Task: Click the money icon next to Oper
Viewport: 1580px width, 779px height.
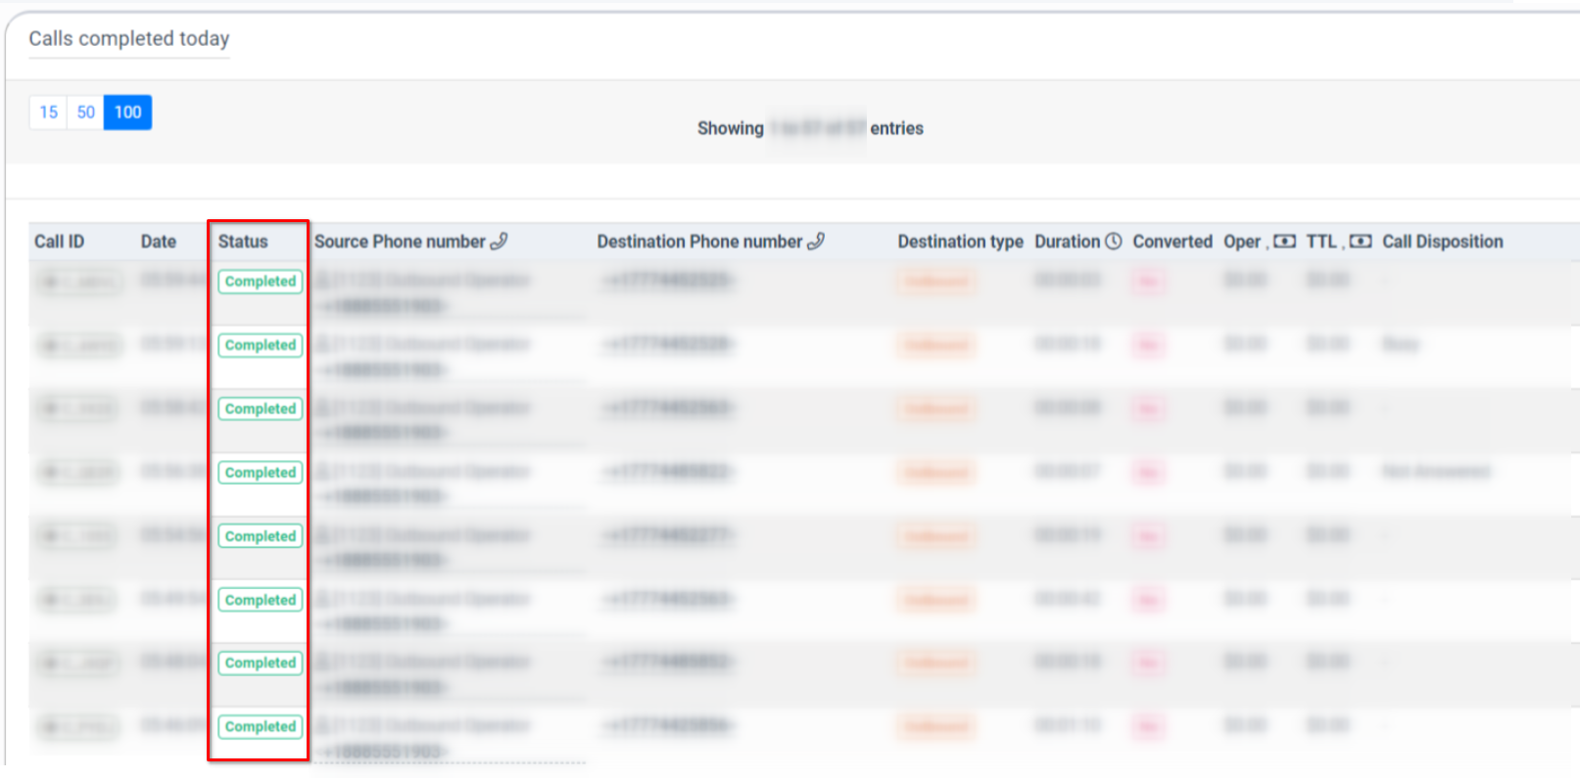Action: (x=1284, y=242)
